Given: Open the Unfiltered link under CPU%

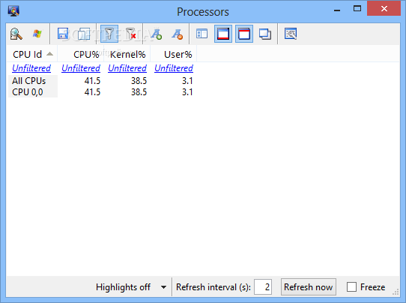Looking at the screenshot, I should [81, 68].
